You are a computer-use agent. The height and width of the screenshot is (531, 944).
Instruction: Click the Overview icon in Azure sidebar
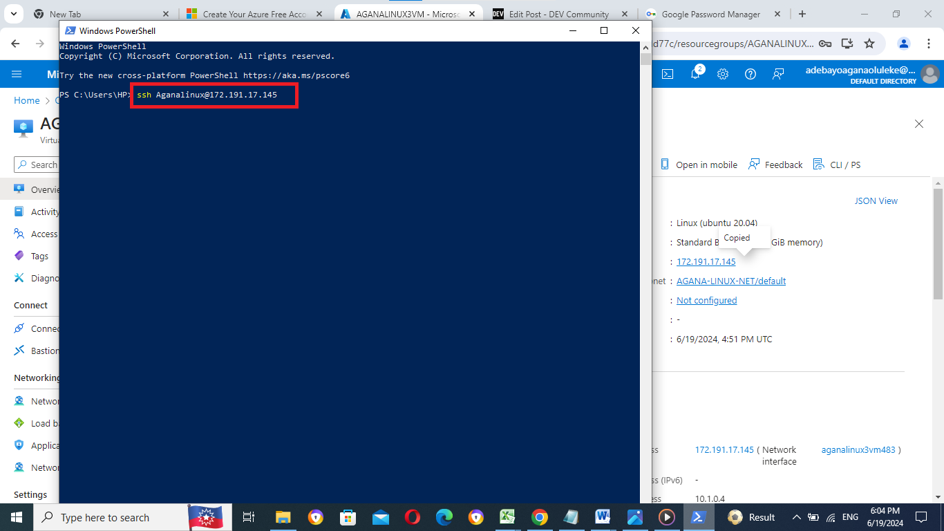pyautogui.click(x=19, y=189)
